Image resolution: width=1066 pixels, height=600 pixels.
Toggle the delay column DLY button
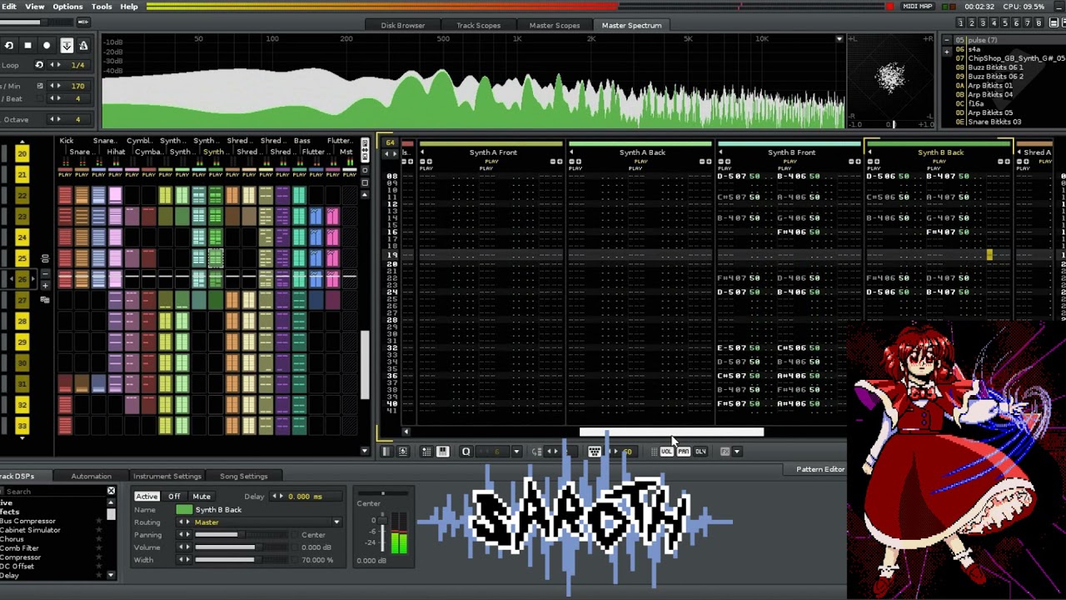[x=700, y=452]
